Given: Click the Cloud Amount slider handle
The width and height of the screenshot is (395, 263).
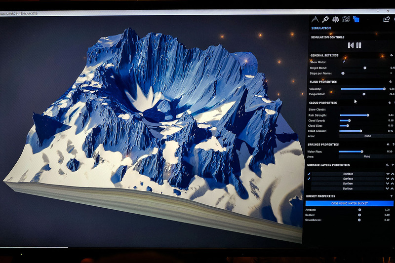Looking at the screenshot, I should click(x=361, y=131).
